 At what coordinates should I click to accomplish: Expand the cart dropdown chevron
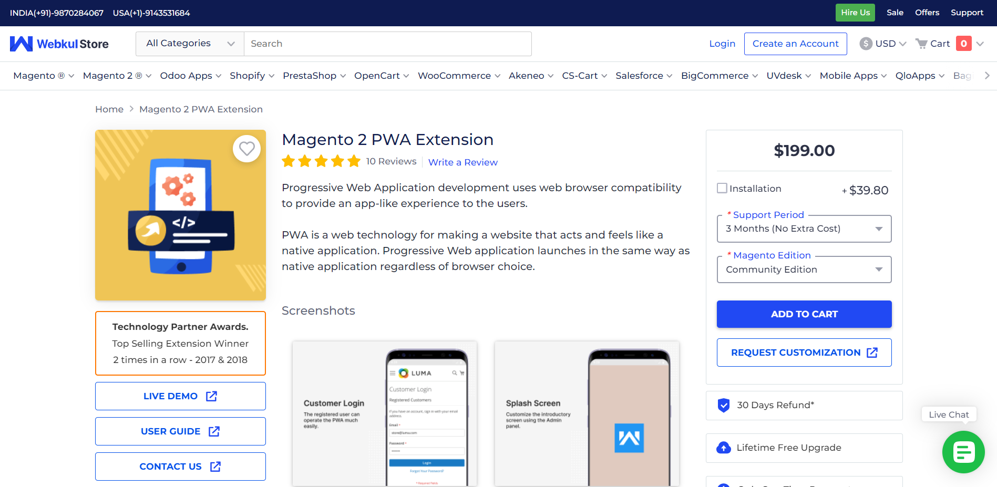(x=980, y=44)
